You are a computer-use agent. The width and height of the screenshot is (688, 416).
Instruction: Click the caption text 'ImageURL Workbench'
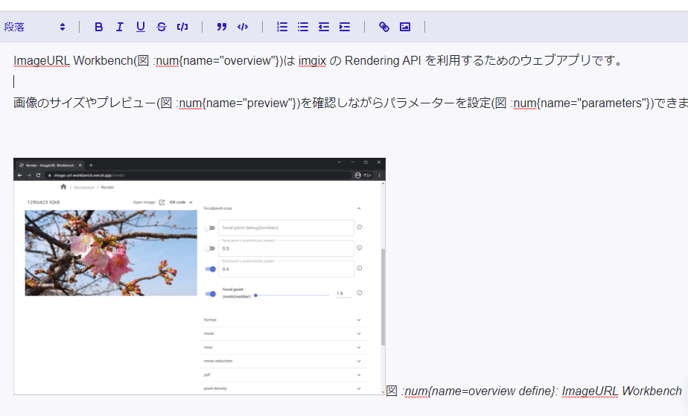coord(622,391)
